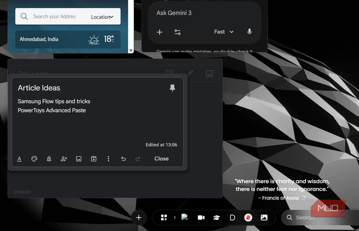Close the Article Ideas note
Image resolution: width=359 pixels, height=231 pixels.
pos(161,158)
